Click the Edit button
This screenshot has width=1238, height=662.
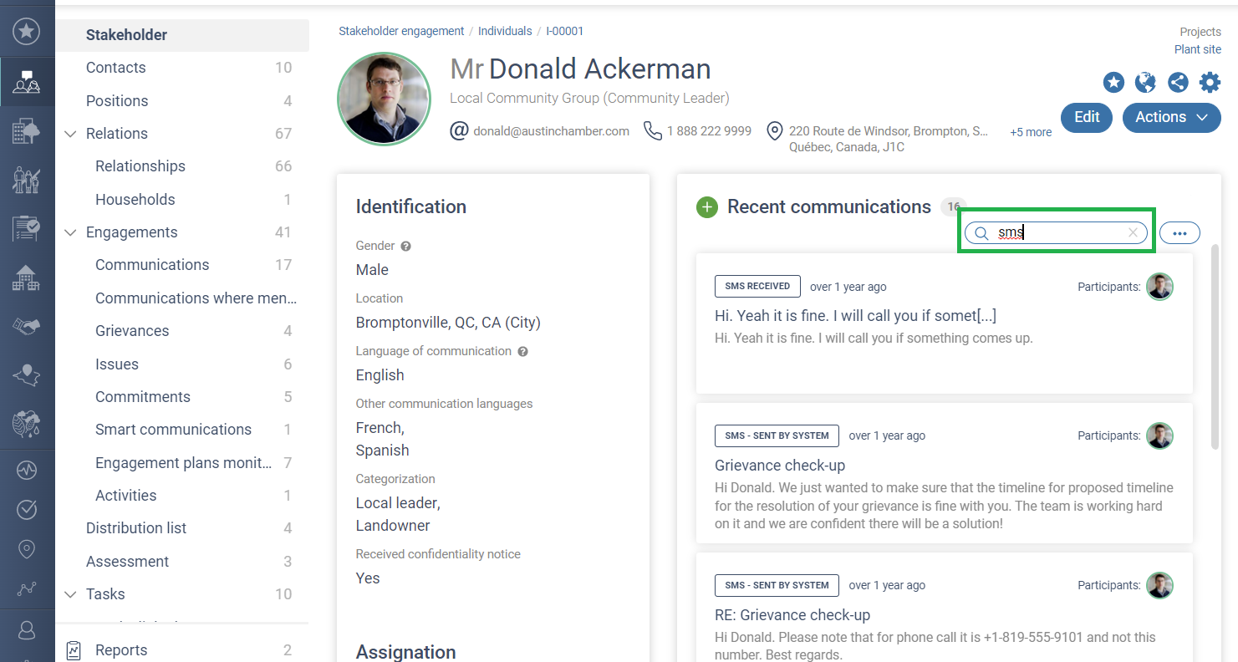(x=1086, y=117)
